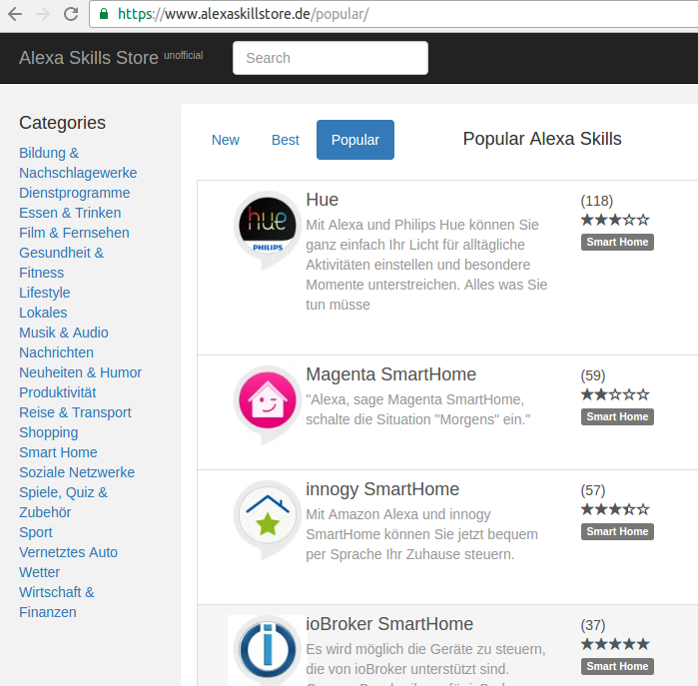Image resolution: width=698 pixels, height=686 pixels.
Task: Click the (37) review count
Action: (592, 625)
